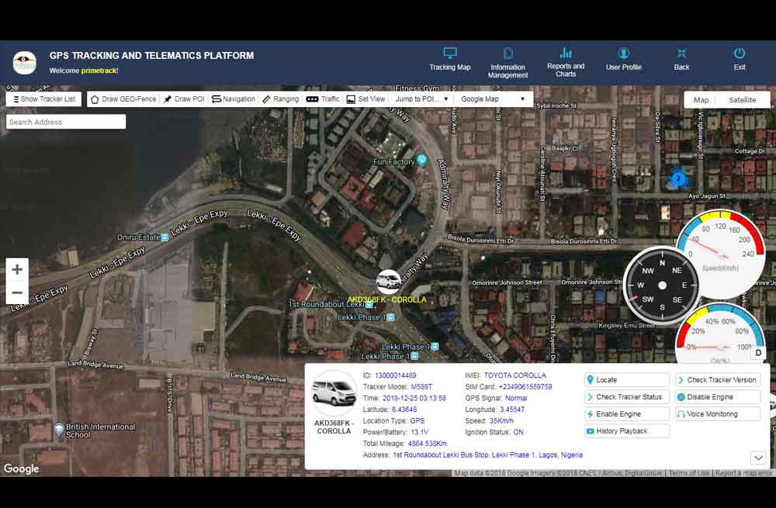This screenshot has height=508, width=776.
Task: Click the latitude value 6.43648
Action: click(404, 410)
